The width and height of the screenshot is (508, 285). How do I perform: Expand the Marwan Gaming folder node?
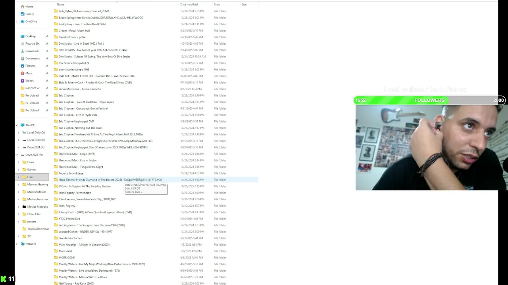click(19, 184)
